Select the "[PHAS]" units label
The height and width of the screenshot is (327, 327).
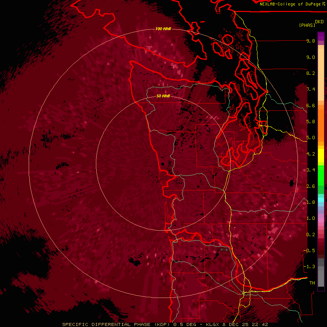click(307, 25)
